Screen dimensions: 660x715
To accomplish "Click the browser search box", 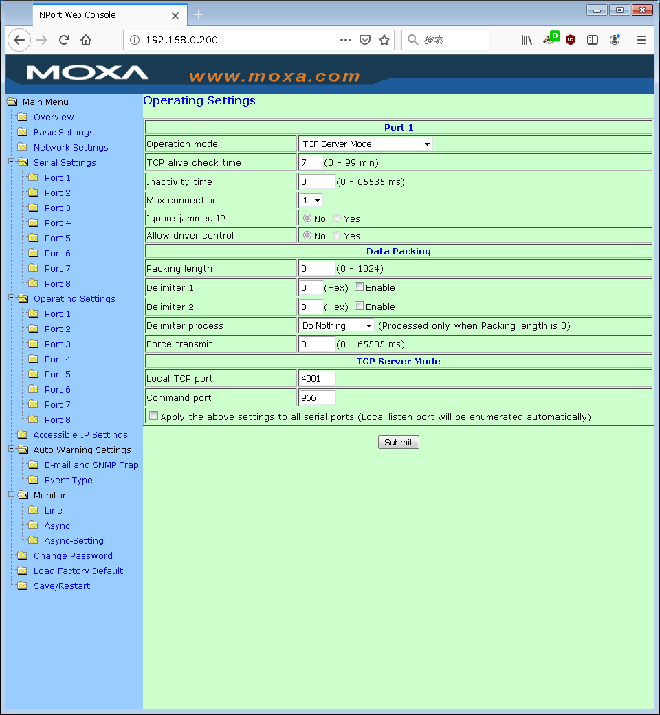I will point(445,40).
